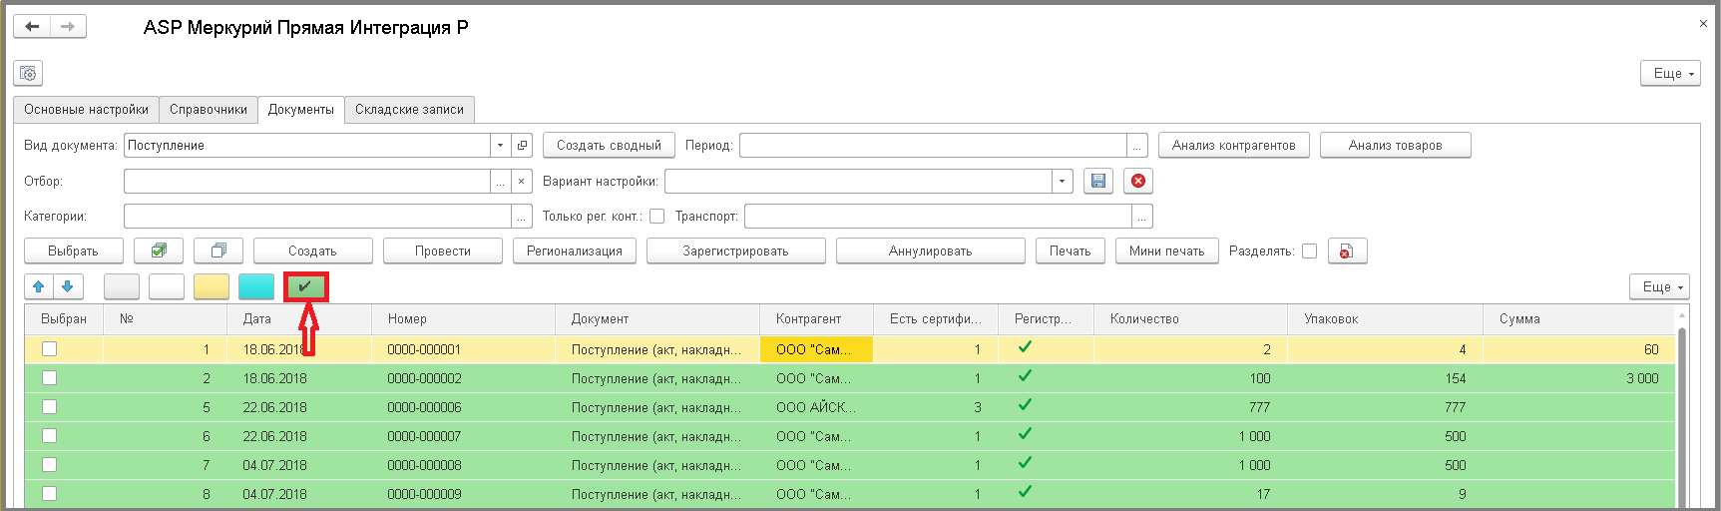This screenshot has width=1721, height=511.
Task: Click the Зарегистрировать button
Action: (736, 251)
